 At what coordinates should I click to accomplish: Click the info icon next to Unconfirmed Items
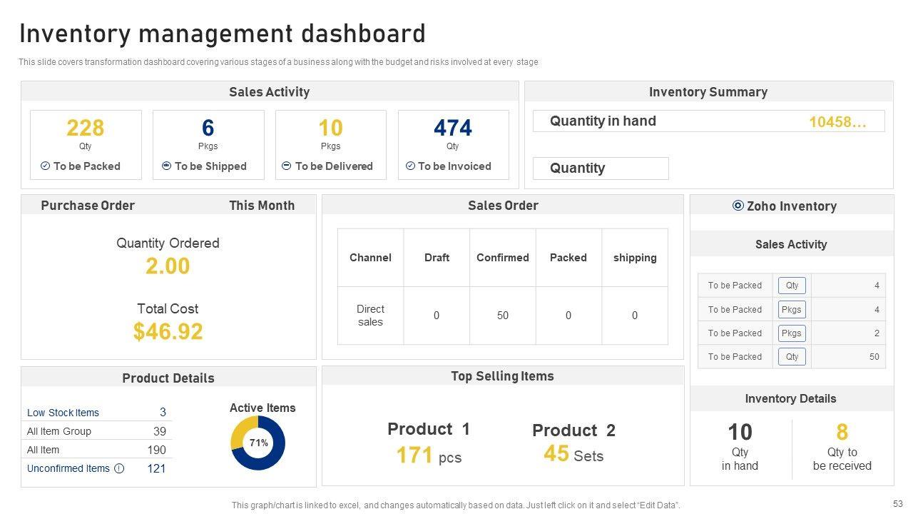point(119,468)
